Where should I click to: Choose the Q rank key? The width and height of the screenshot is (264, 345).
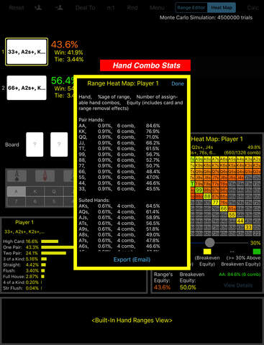click(x=54, y=192)
